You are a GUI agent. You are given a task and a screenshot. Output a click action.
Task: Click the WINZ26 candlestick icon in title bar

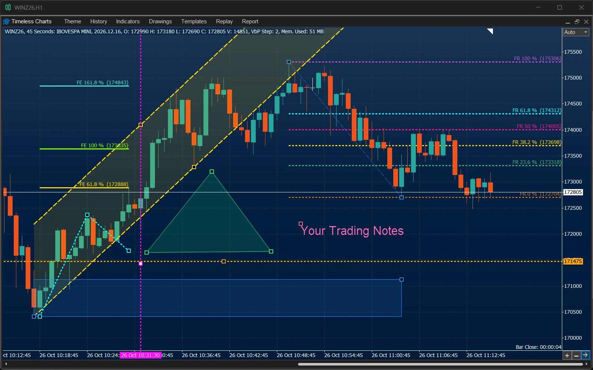8,7
